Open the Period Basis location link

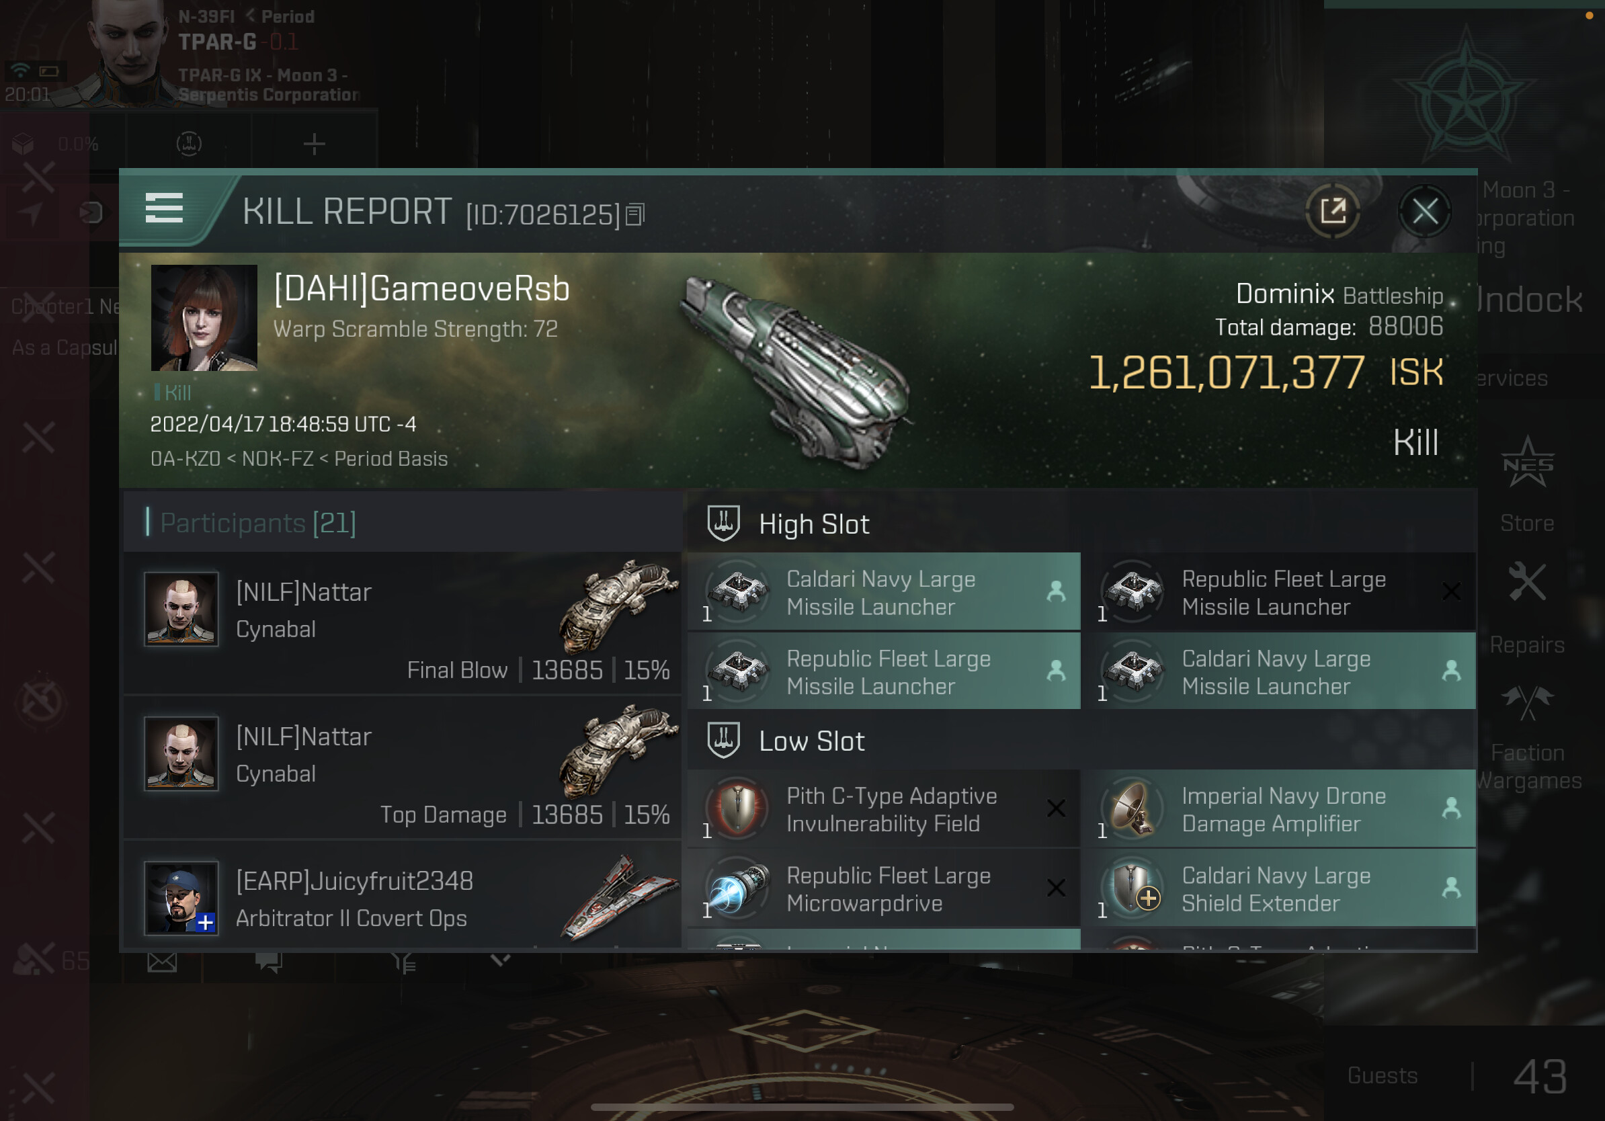(x=390, y=458)
